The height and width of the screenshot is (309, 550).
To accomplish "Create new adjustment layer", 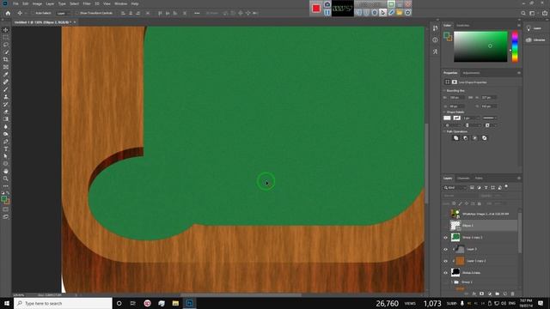I will click(x=489, y=294).
